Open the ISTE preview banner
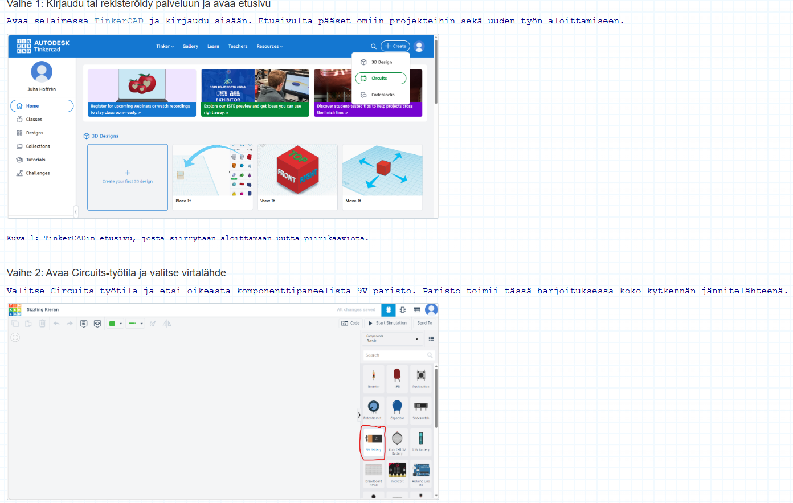793x503 pixels. [x=255, y=93]
